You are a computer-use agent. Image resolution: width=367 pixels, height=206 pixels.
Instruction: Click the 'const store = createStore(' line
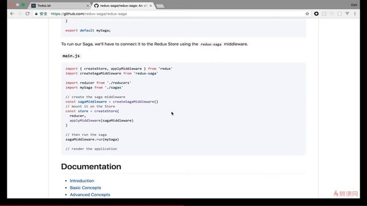point(92,111)
